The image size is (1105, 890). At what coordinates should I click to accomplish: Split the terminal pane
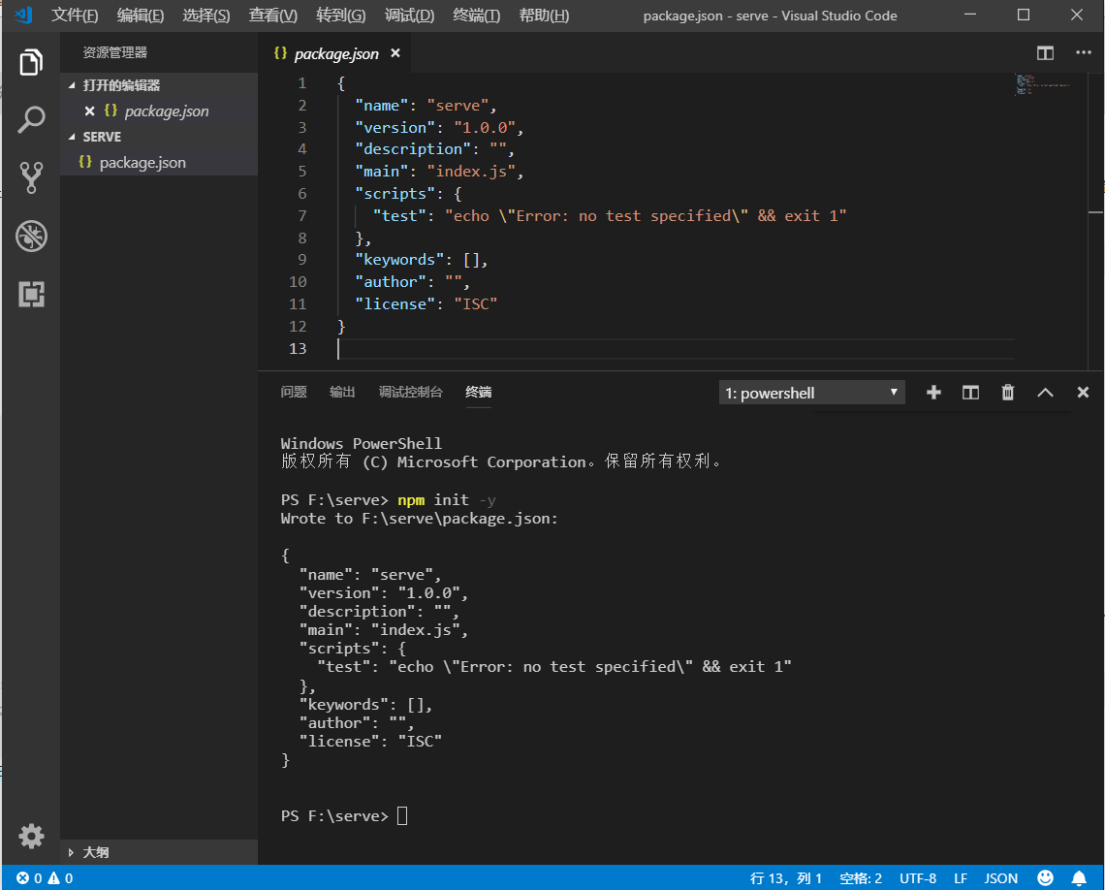tap(970, 393)
